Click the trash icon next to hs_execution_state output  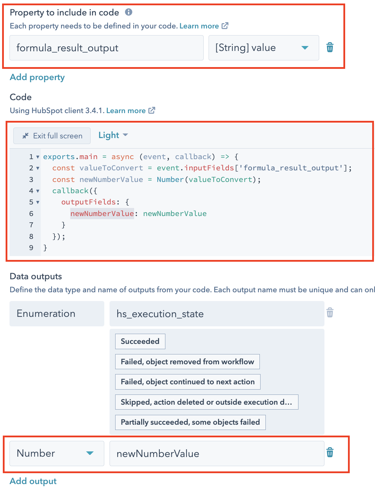click(329, 313)
